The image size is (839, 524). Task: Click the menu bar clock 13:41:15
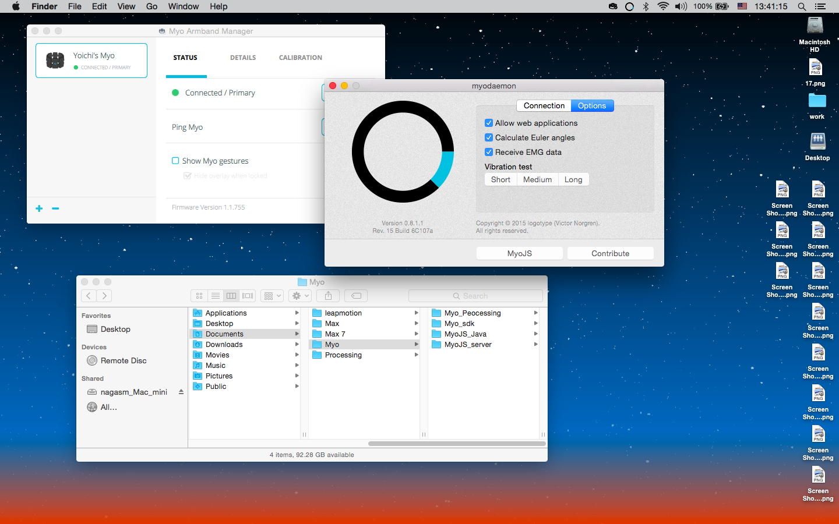pos(771,6)
